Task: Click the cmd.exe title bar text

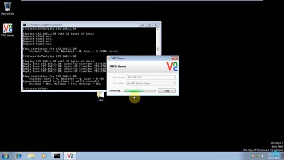Action: coord(44,25)
